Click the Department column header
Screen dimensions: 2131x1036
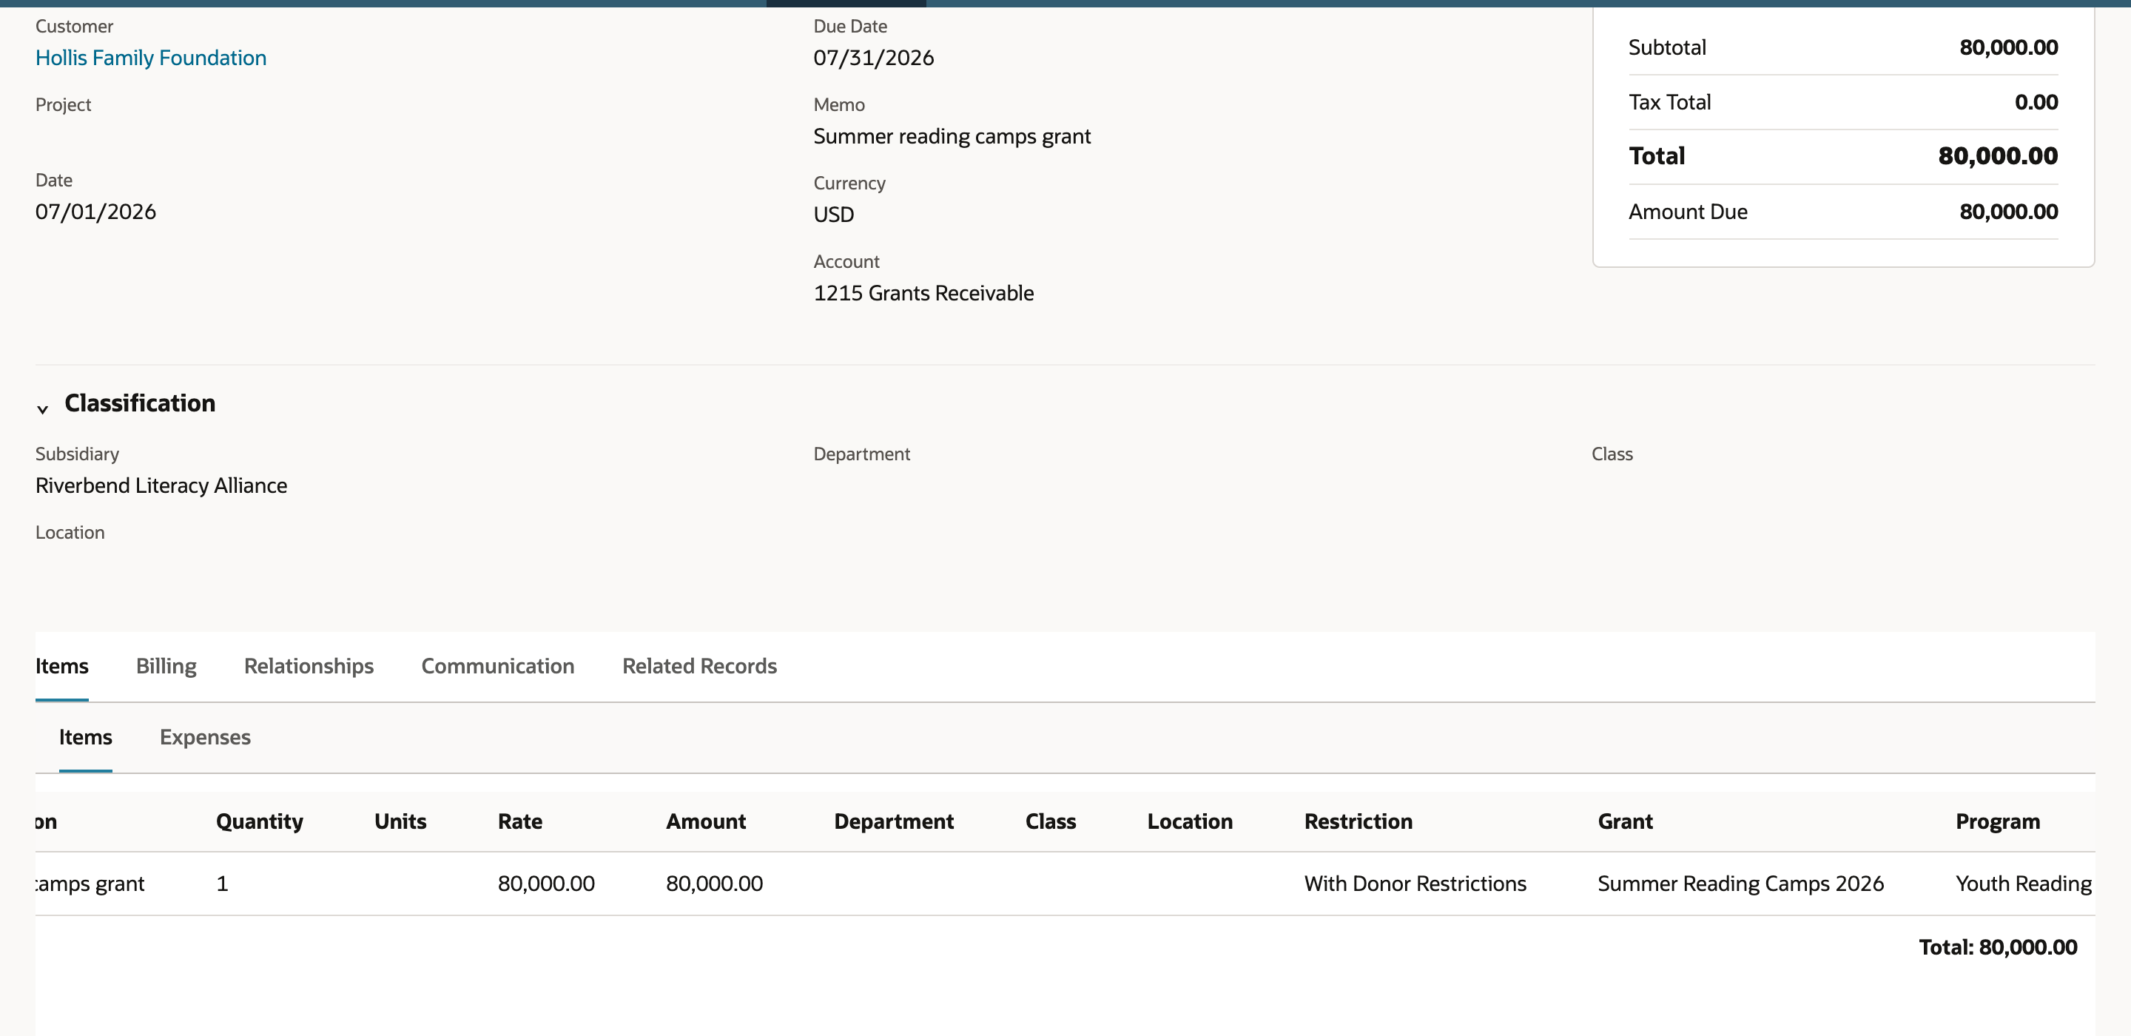point(893,821)
